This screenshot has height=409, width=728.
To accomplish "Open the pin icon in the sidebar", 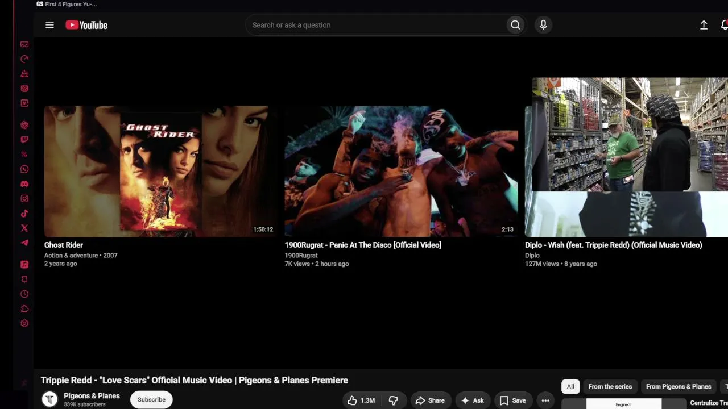I will 24,279.
